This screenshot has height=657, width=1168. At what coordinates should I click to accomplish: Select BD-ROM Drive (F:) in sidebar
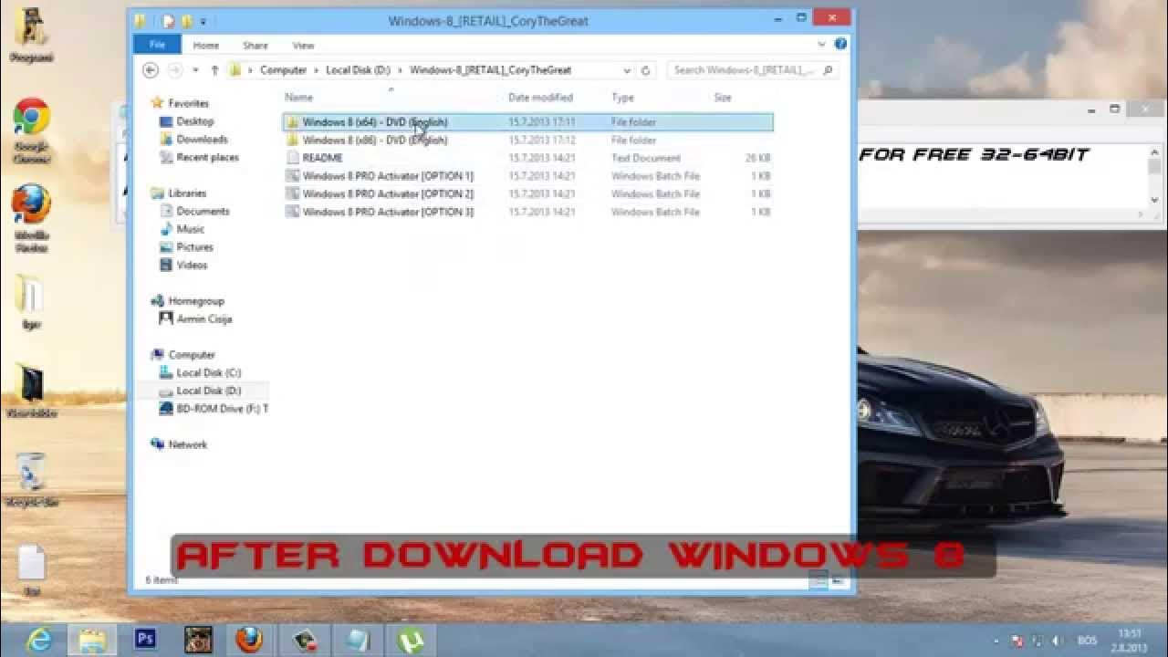(214, 409)
